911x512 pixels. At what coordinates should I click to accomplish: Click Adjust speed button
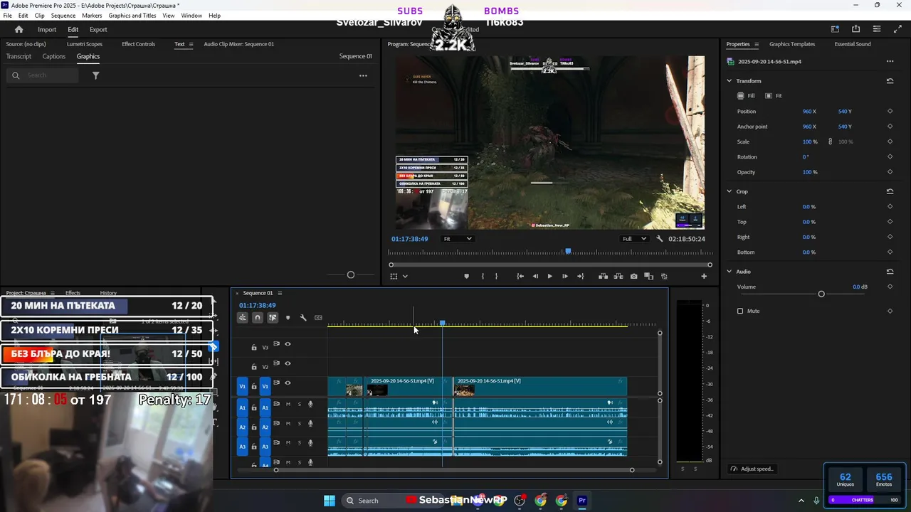(752, 469)
